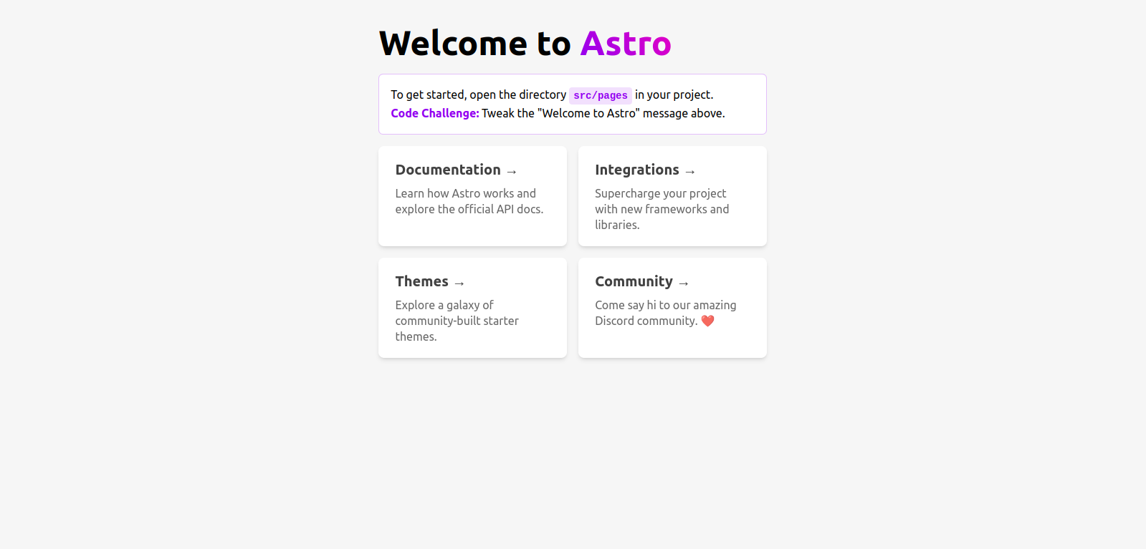Click the arrow next to Community
Screen dimensions: 1146x549
[x=684, y=283]
